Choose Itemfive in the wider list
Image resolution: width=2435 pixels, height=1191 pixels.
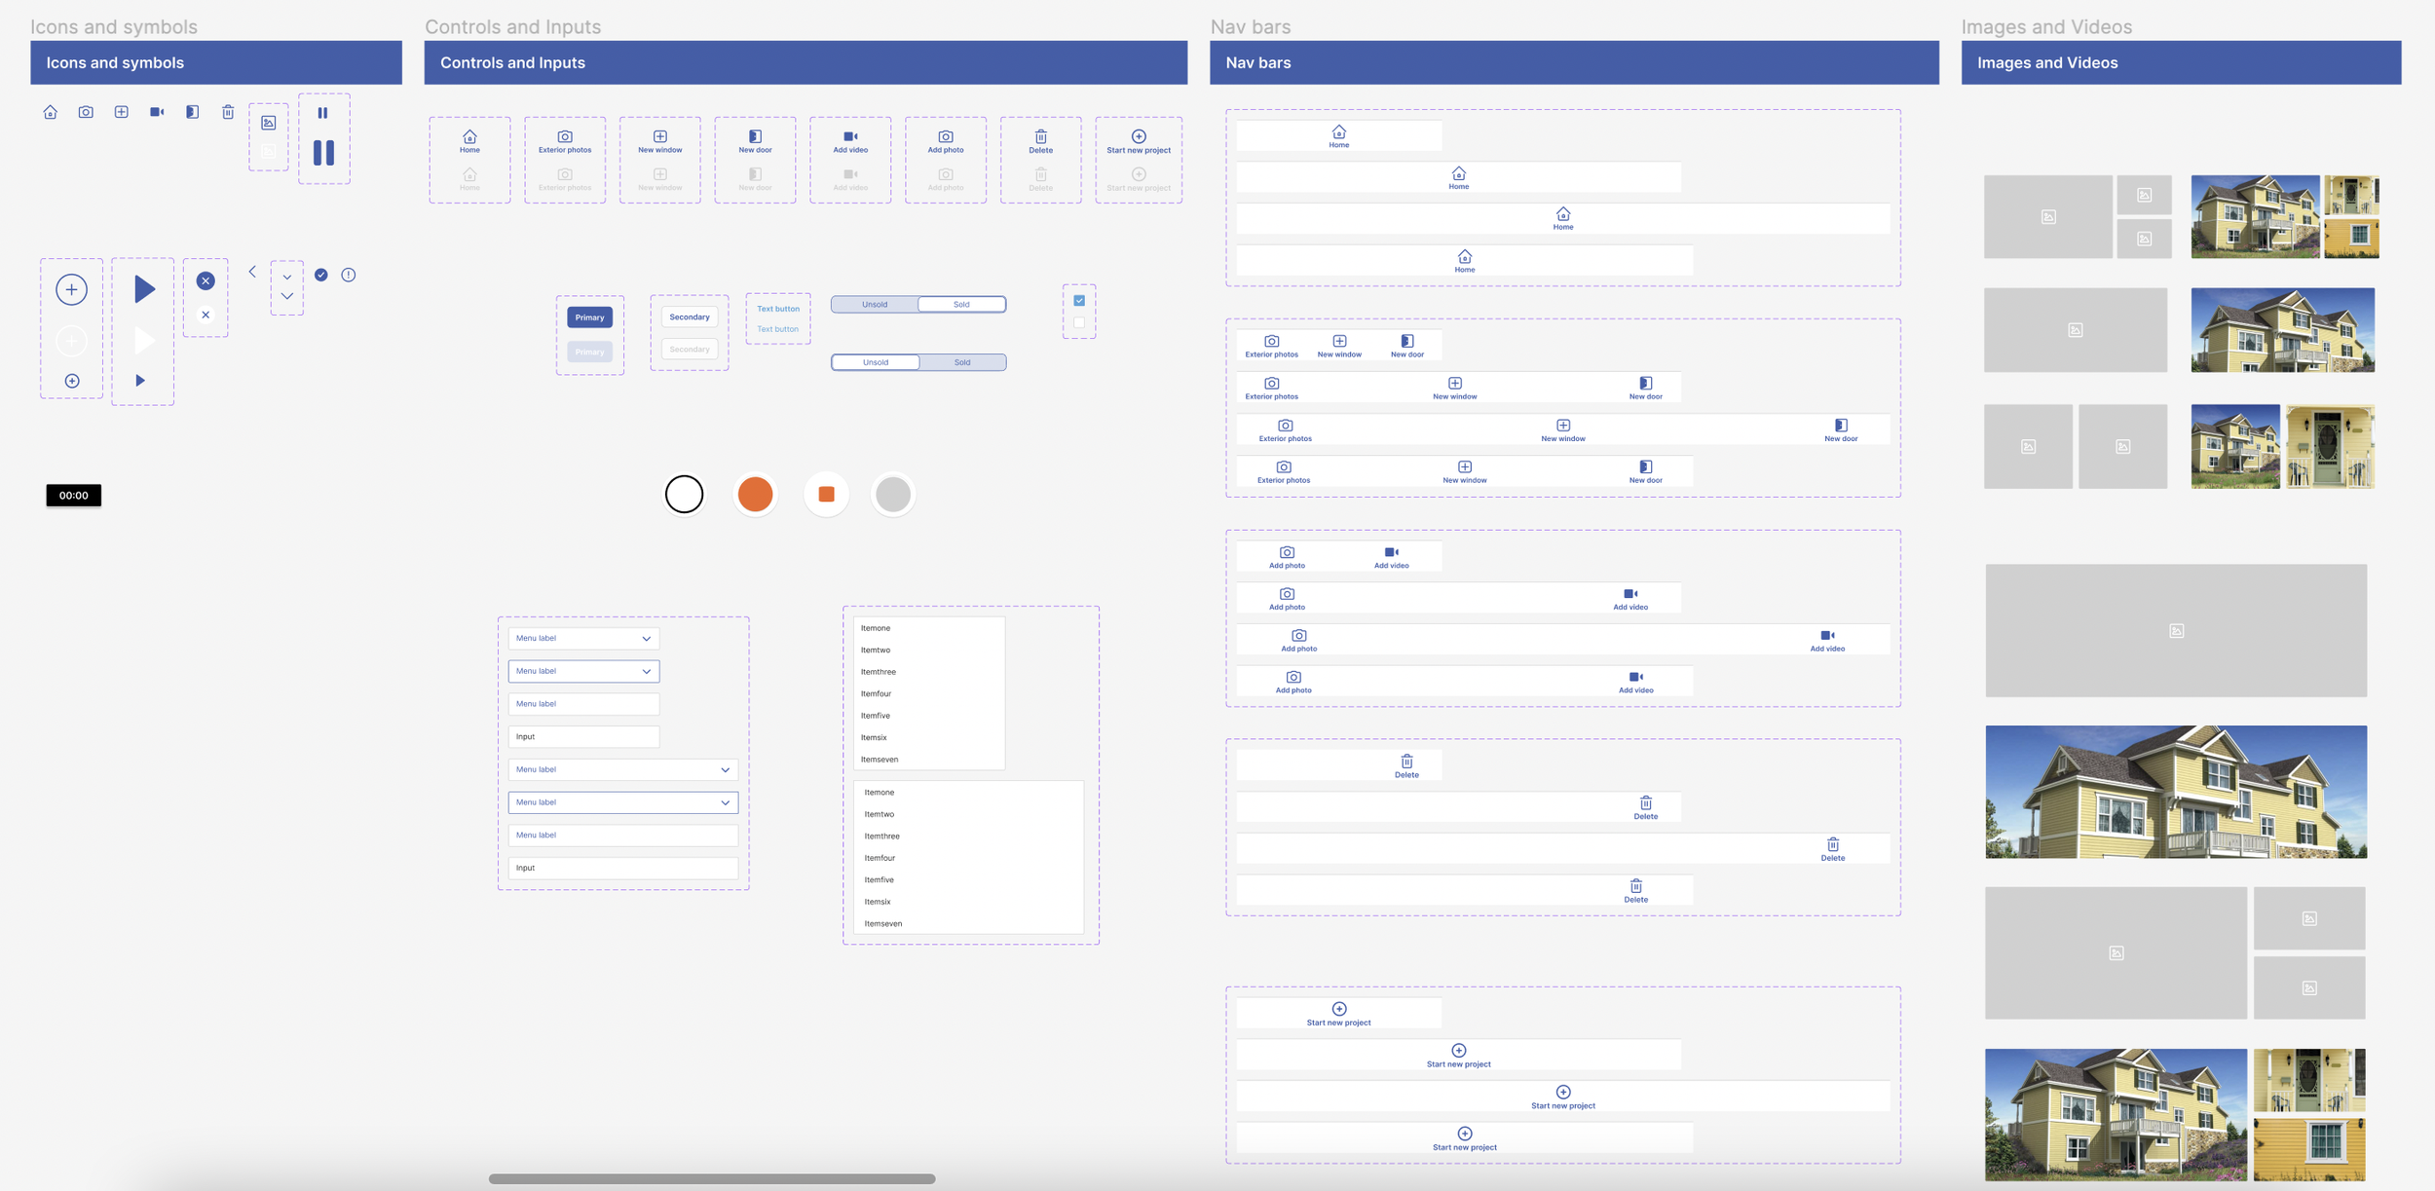pyautogui.click(x=880, y=880)
